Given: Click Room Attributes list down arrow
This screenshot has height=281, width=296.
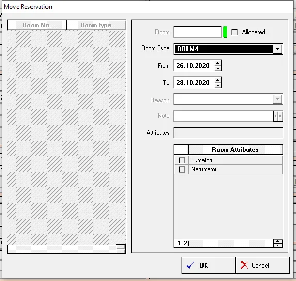Looking at the screenshot, I should 277,245.
